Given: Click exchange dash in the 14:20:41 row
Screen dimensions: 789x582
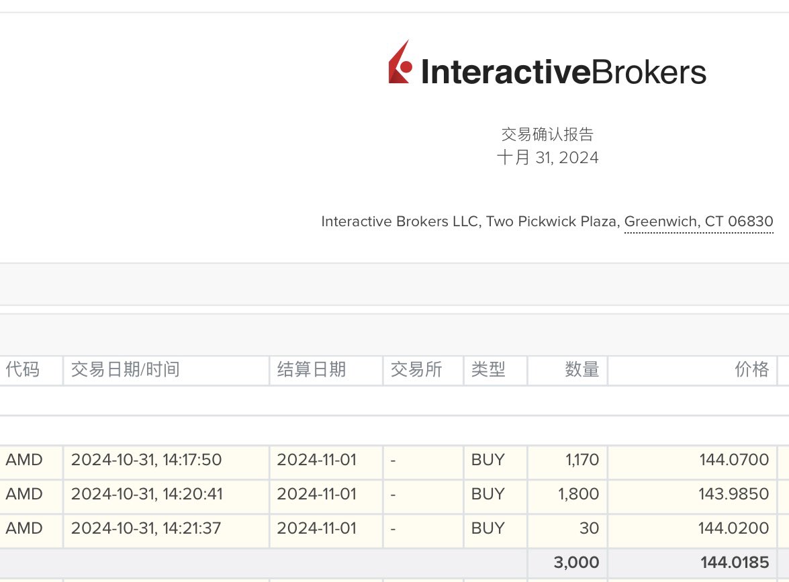Looking at the screenshot, I should [x=393, y=495].
